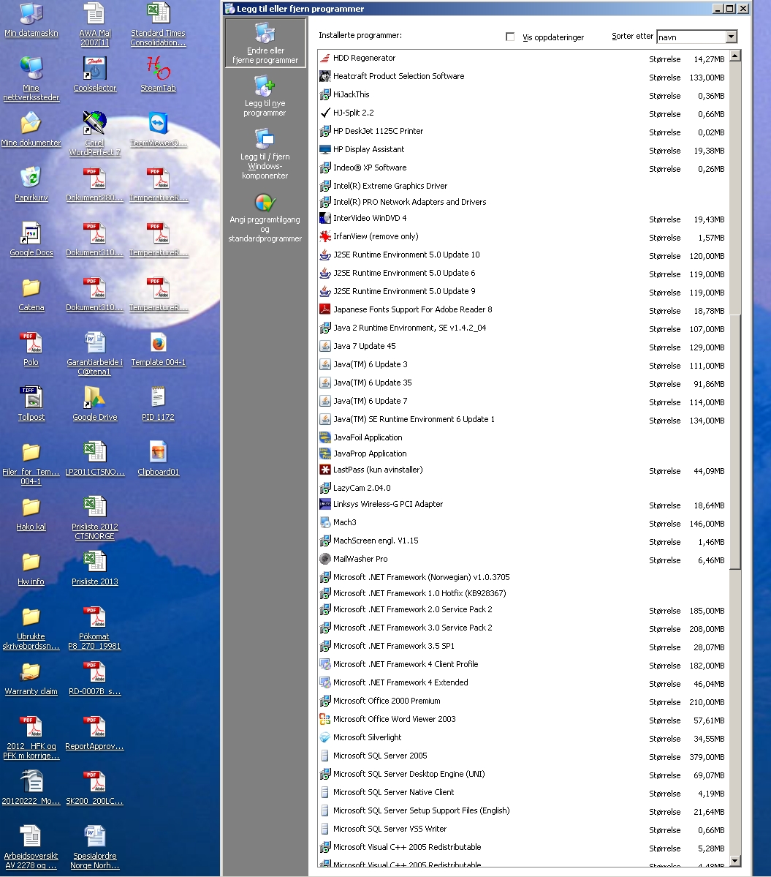Select Java 7 Update 45 entry

click(523, 347)
